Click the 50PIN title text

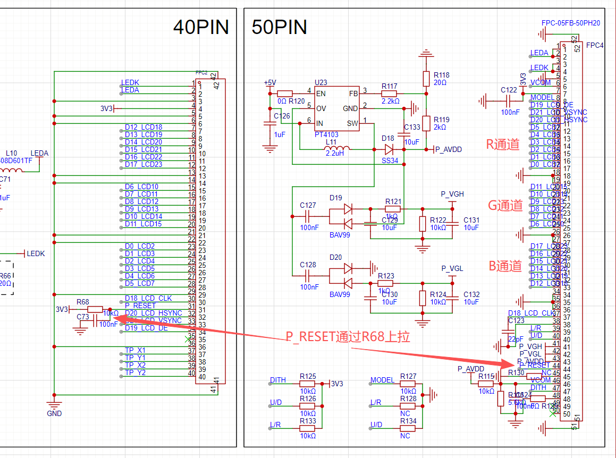(x=279, y=27)
